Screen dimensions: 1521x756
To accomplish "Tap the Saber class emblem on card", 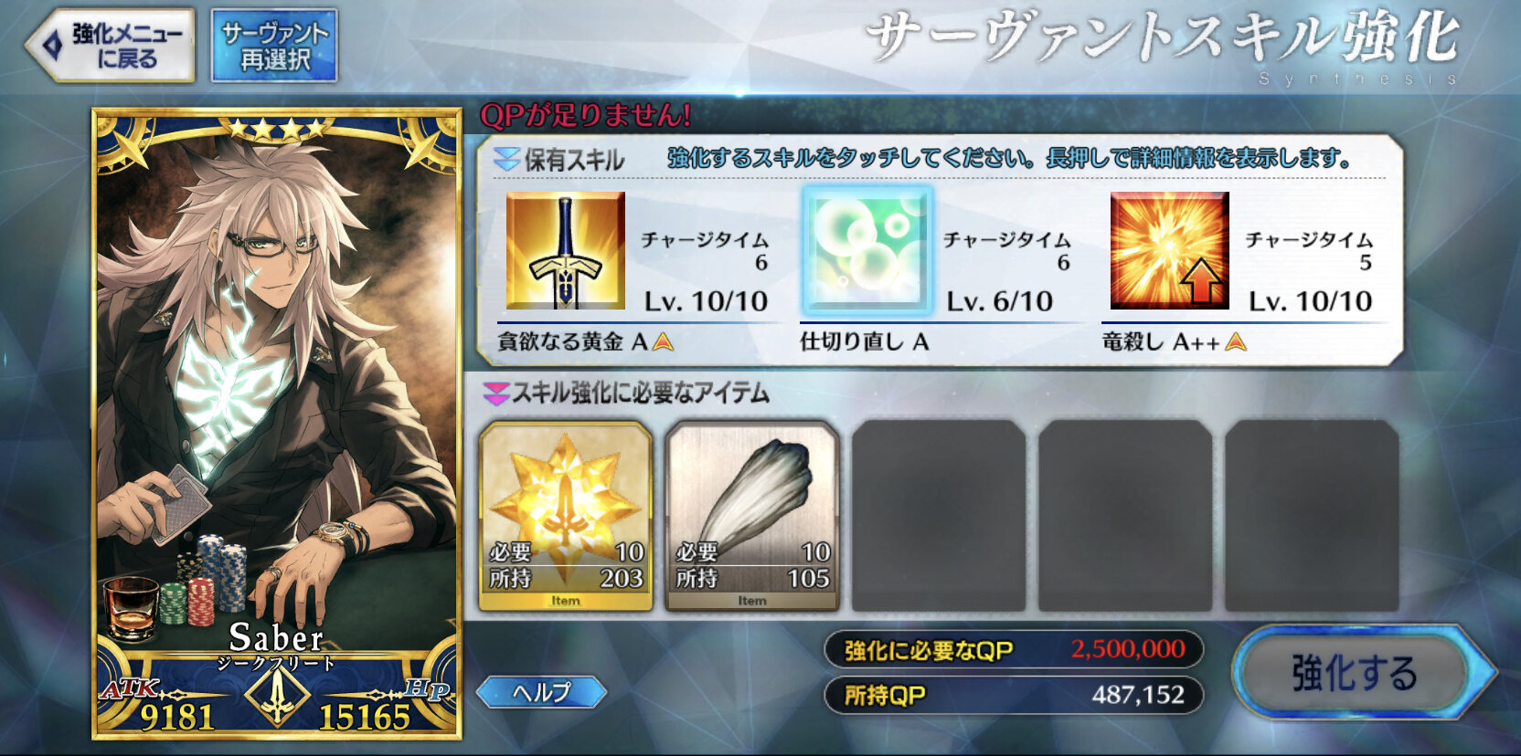I will (x=277, y=698).
